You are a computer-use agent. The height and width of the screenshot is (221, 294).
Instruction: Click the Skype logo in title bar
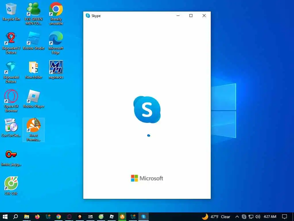tap(88, 16)
